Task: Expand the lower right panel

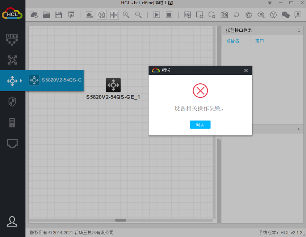Action: (x=299, y=129)
